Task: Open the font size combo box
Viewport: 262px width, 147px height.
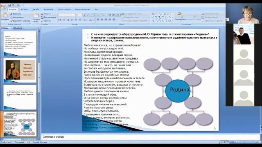Action: pyautogui.click(x=78, y=15)
